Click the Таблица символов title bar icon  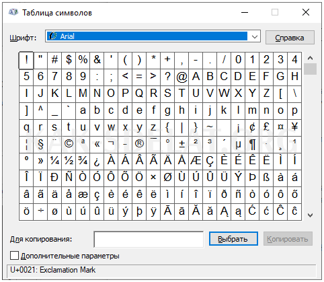(x=13, y=12)
